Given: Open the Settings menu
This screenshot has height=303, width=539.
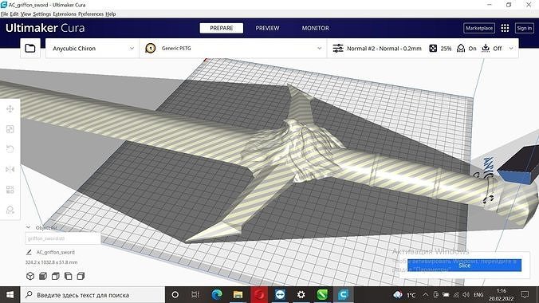Looking at the screenshot, I should point(42,14).
